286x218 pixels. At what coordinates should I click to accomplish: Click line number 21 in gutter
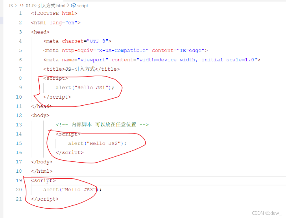click(x=19, y=199)
